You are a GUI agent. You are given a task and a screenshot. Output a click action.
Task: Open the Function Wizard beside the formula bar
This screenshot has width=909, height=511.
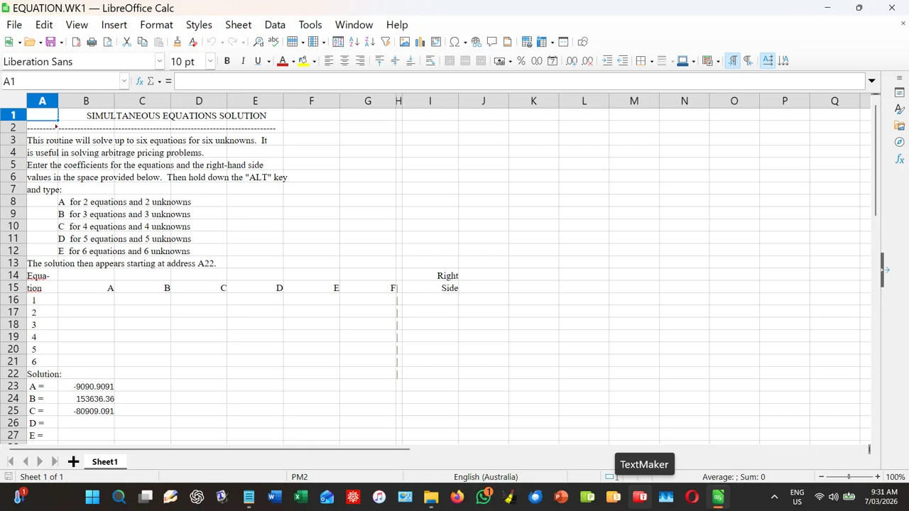click(140, 81)
